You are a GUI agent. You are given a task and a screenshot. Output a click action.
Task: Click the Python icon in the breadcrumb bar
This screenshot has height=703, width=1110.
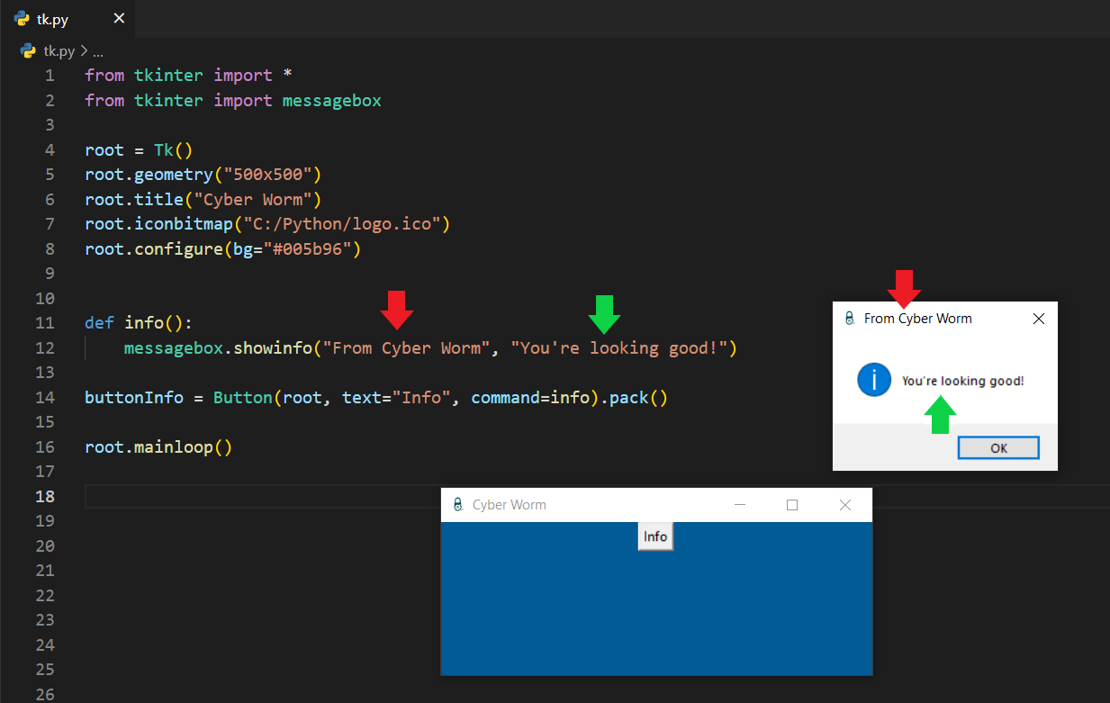pos(28,51)
